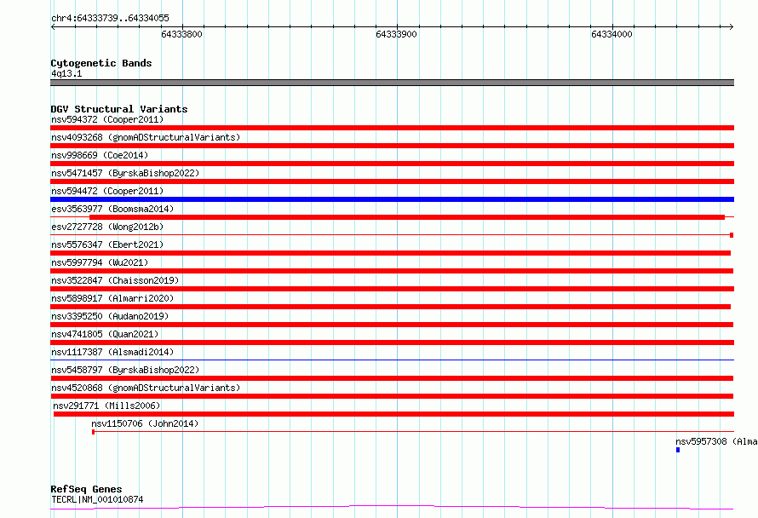Click the small red block ending esv2727728
This screenshot has width=758, height=518.
pos(732,235)
